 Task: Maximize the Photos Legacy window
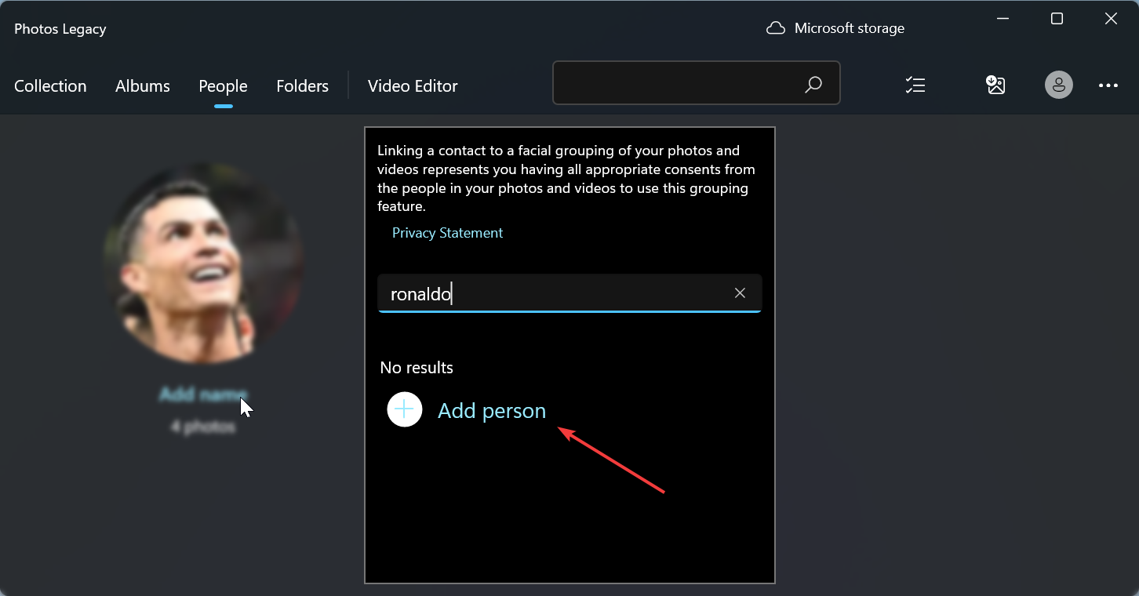1057,19
